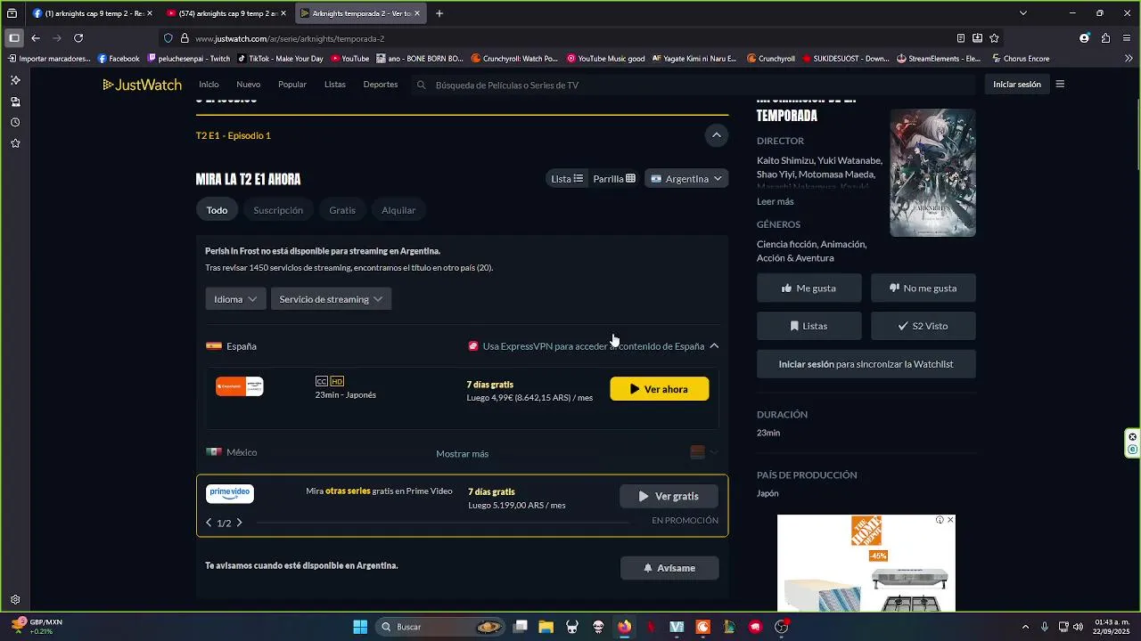Click the Prime Video Ver gratis button
Image resolution: width=1141 pixels, height=641 pixels.
click(669, 497)
